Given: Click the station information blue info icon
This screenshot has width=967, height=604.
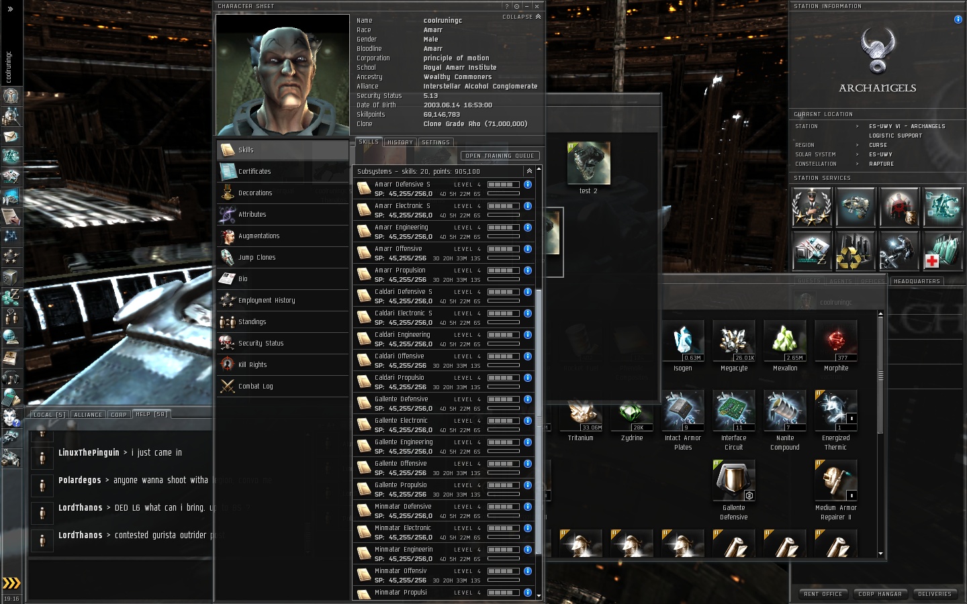Looking at the screenshot, I should (x=958, y=19).
